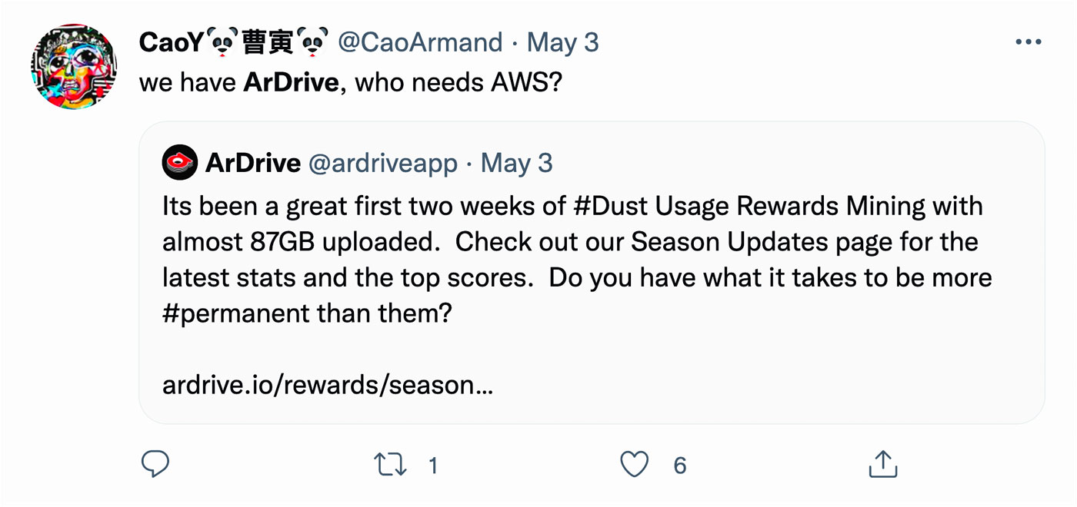The height and width of the screenshot is (507, 1077).
Task: Click the quoted tweet's May 3 date
Action: pyautogui.click(x=516, y=163)
